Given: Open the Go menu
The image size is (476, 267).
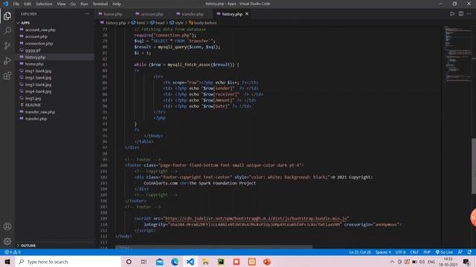Looking at the screenshot, I should coord(73,4).
